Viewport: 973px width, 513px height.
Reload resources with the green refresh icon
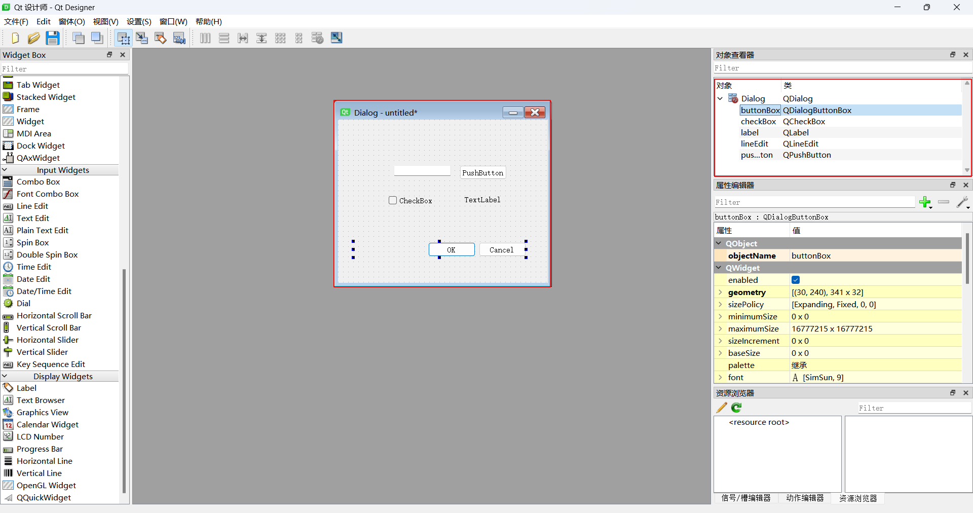point(736,408)
